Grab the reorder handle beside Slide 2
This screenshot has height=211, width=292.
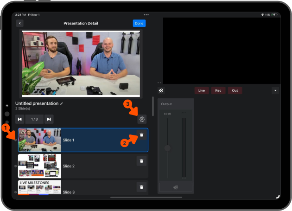coord(16,166)
